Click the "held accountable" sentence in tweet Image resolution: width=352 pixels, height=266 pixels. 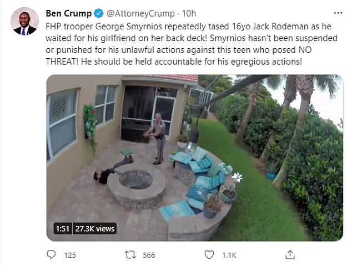tap(192, 62)
